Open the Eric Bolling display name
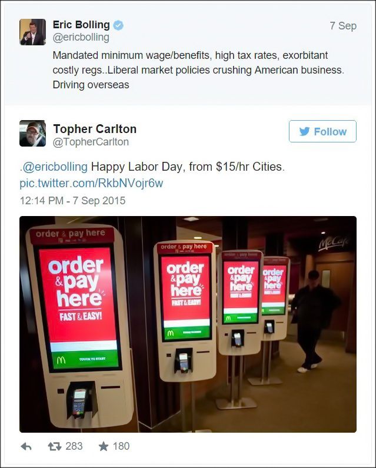 point(81,25)
